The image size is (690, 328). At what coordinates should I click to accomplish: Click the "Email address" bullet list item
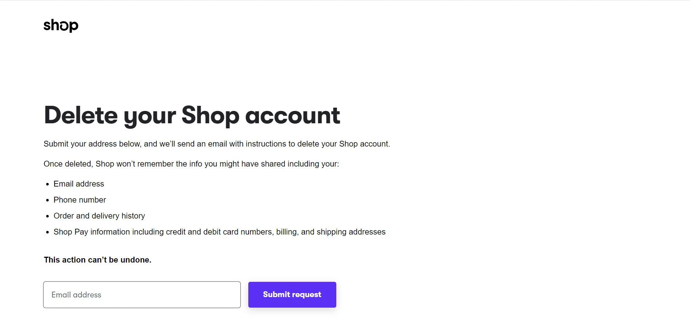click(x=79, y=184)
